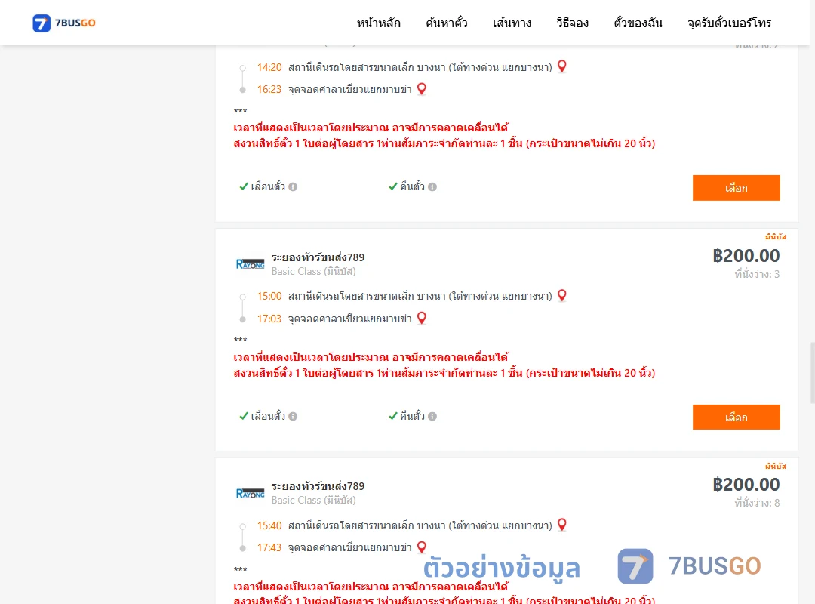Open map pin for 15:00 Bangna station

(562, 295)
